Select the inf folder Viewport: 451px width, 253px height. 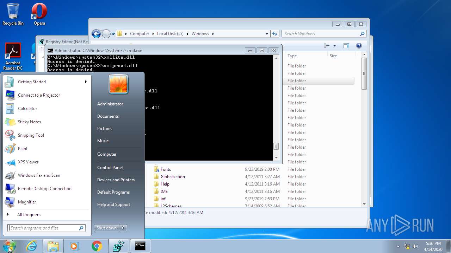[x=163, y=199]
